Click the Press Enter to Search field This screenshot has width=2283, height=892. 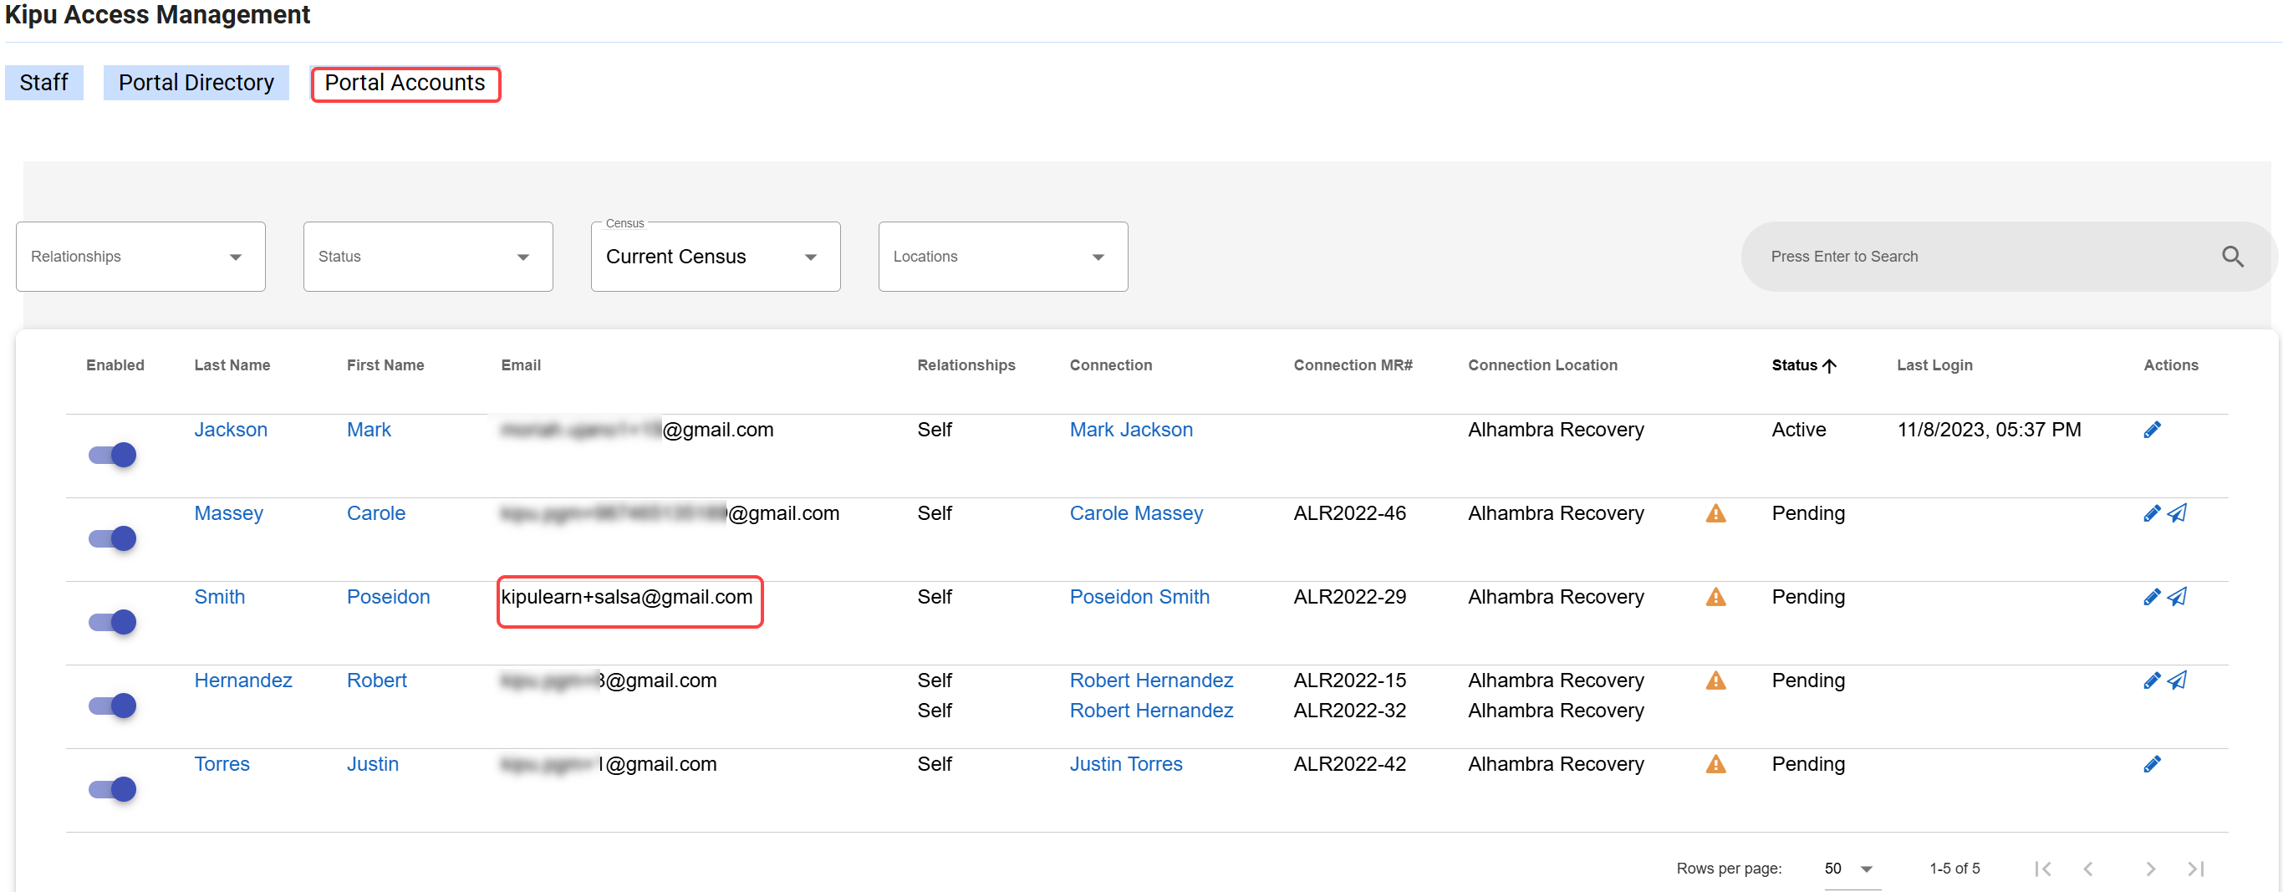pos(1976,257)
